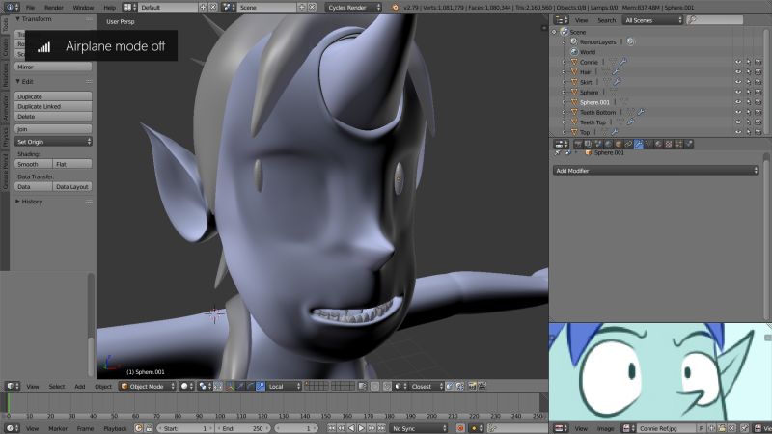This screenshot has height=434, width=772.
Task: Toggle renderability camera for Teeth Top
Action: pos(758,122)
